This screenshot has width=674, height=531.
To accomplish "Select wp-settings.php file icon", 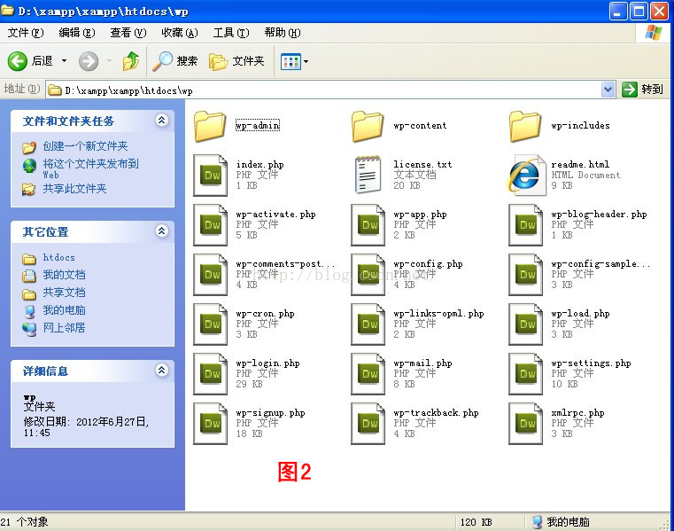I will 526,374.
